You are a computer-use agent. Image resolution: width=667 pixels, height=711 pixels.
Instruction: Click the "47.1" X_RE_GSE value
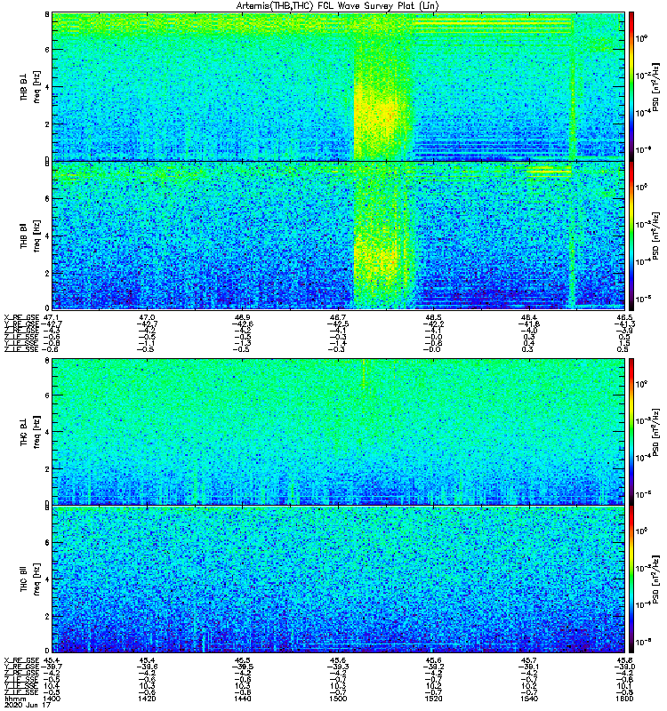point(52,317)
